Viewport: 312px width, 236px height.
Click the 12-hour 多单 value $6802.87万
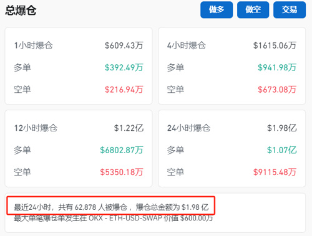click(x=122, y=150)
